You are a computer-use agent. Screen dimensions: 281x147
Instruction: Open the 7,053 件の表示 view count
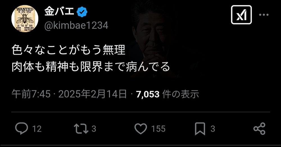point(167,94)
